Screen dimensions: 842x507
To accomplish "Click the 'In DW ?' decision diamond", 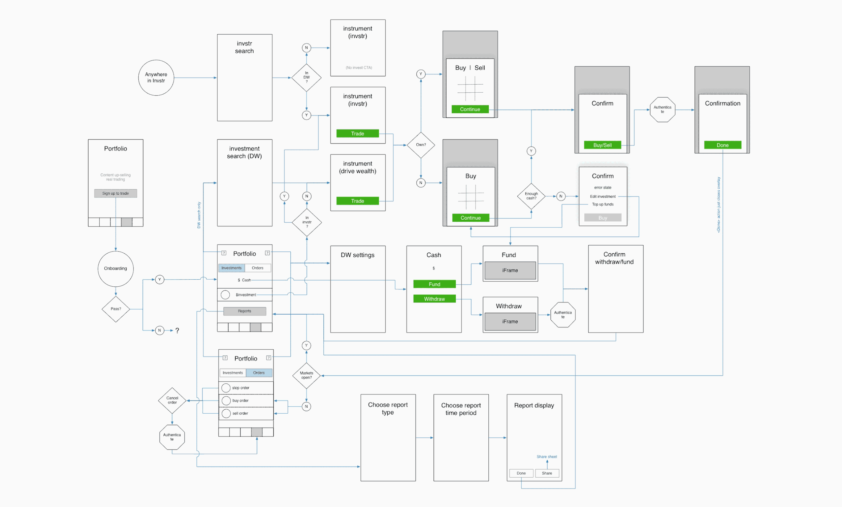I will [306, 77].
